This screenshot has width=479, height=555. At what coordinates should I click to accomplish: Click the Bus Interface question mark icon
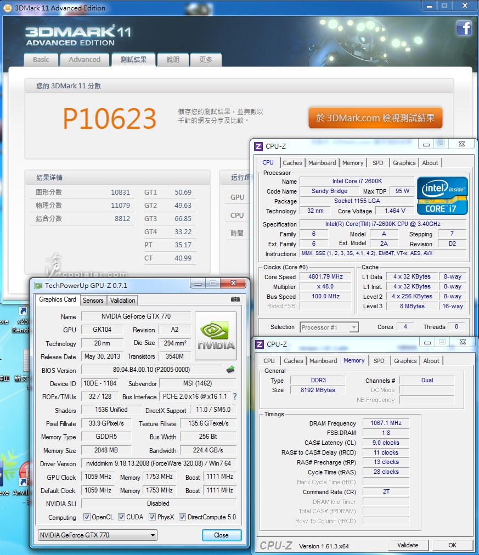tap(235, 397)
